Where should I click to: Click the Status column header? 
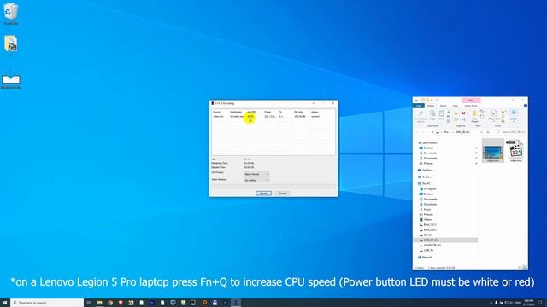coord(315,112)
